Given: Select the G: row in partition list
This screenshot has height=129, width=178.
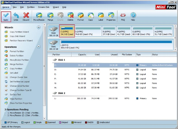Looking at the screenshot, I should tap(115, 83).
